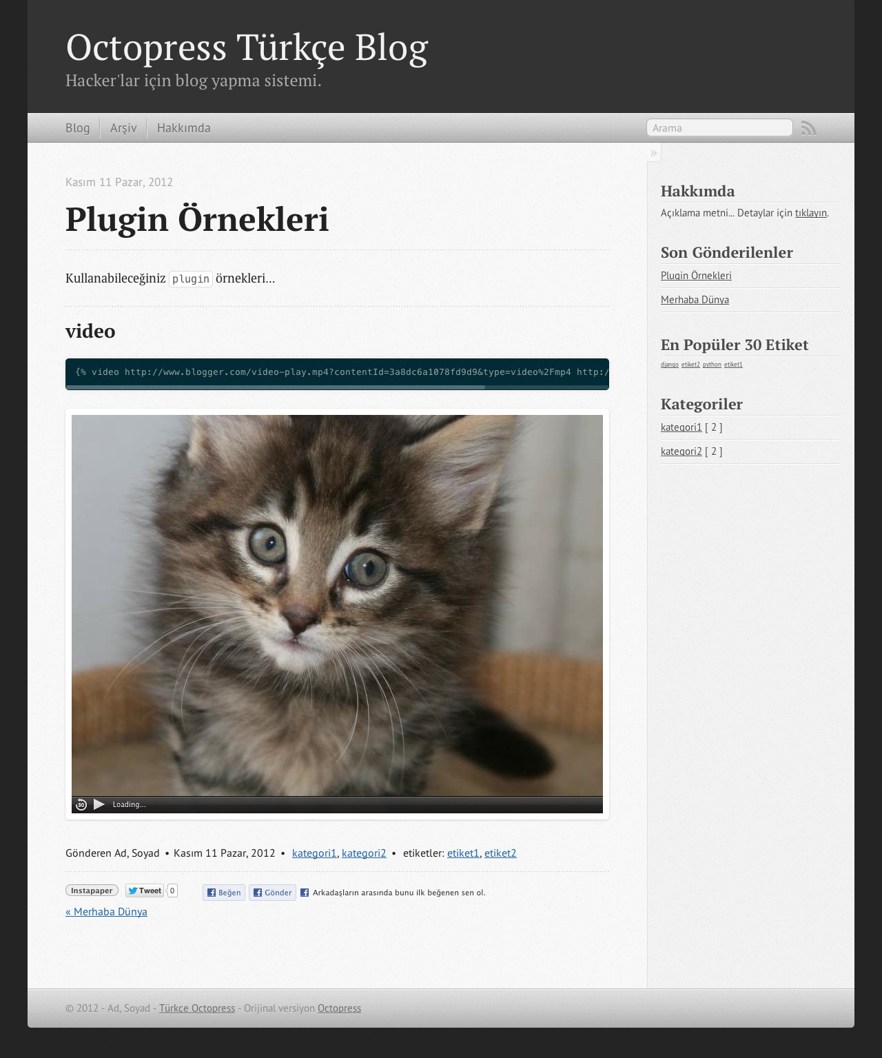Select the python tag in popular tags

click(x=712, y=365)
